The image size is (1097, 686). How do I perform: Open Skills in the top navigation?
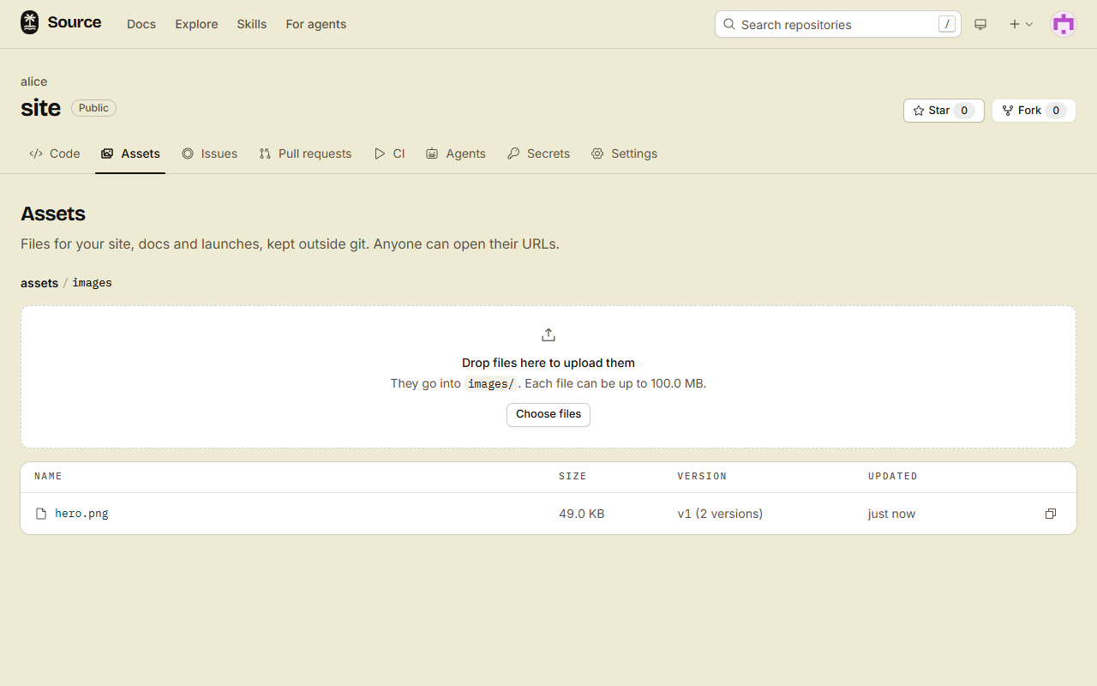click(252, 24)
